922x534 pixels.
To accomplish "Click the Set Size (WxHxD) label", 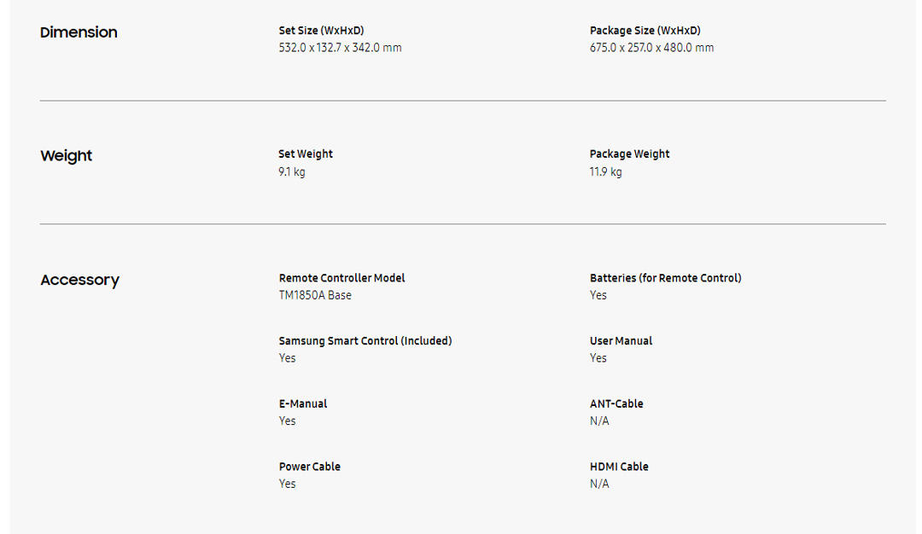I will point(321,31).
